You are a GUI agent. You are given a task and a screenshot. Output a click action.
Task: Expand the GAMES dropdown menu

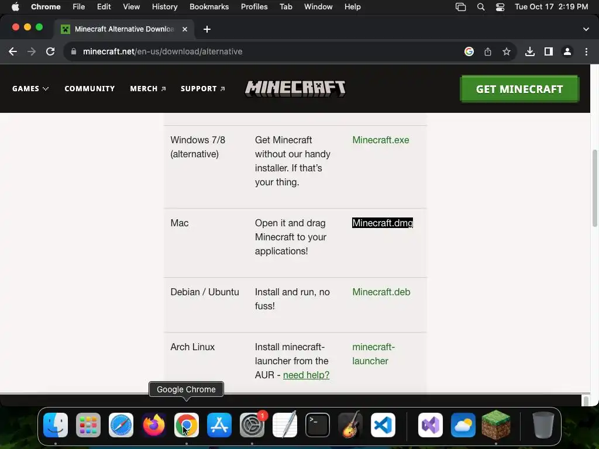pyautogui.click(x=30, y=89)
